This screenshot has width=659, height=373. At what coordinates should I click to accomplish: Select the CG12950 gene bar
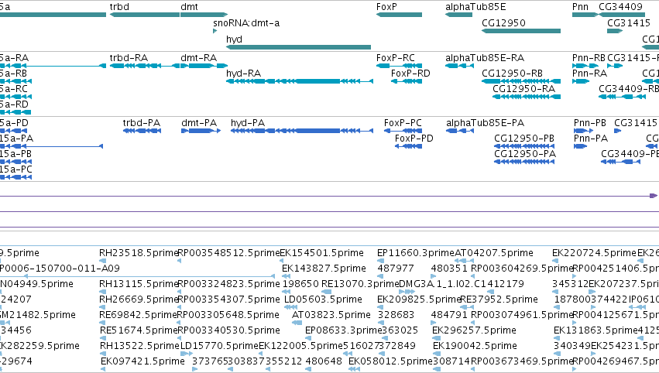[x=521, y=31]
